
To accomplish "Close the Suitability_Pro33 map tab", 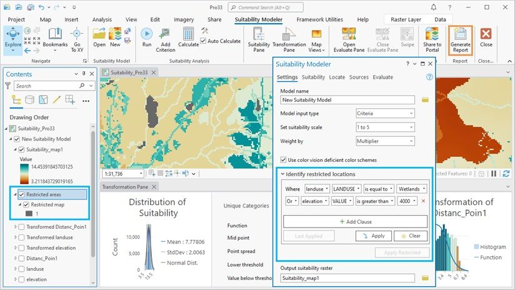I will (x=153, y=72).
